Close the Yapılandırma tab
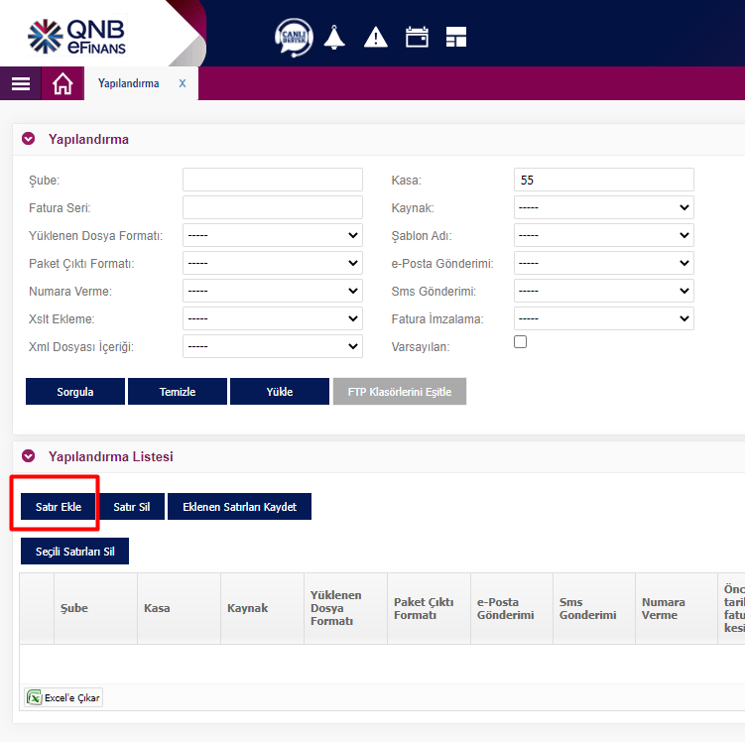 coord(183,84)
